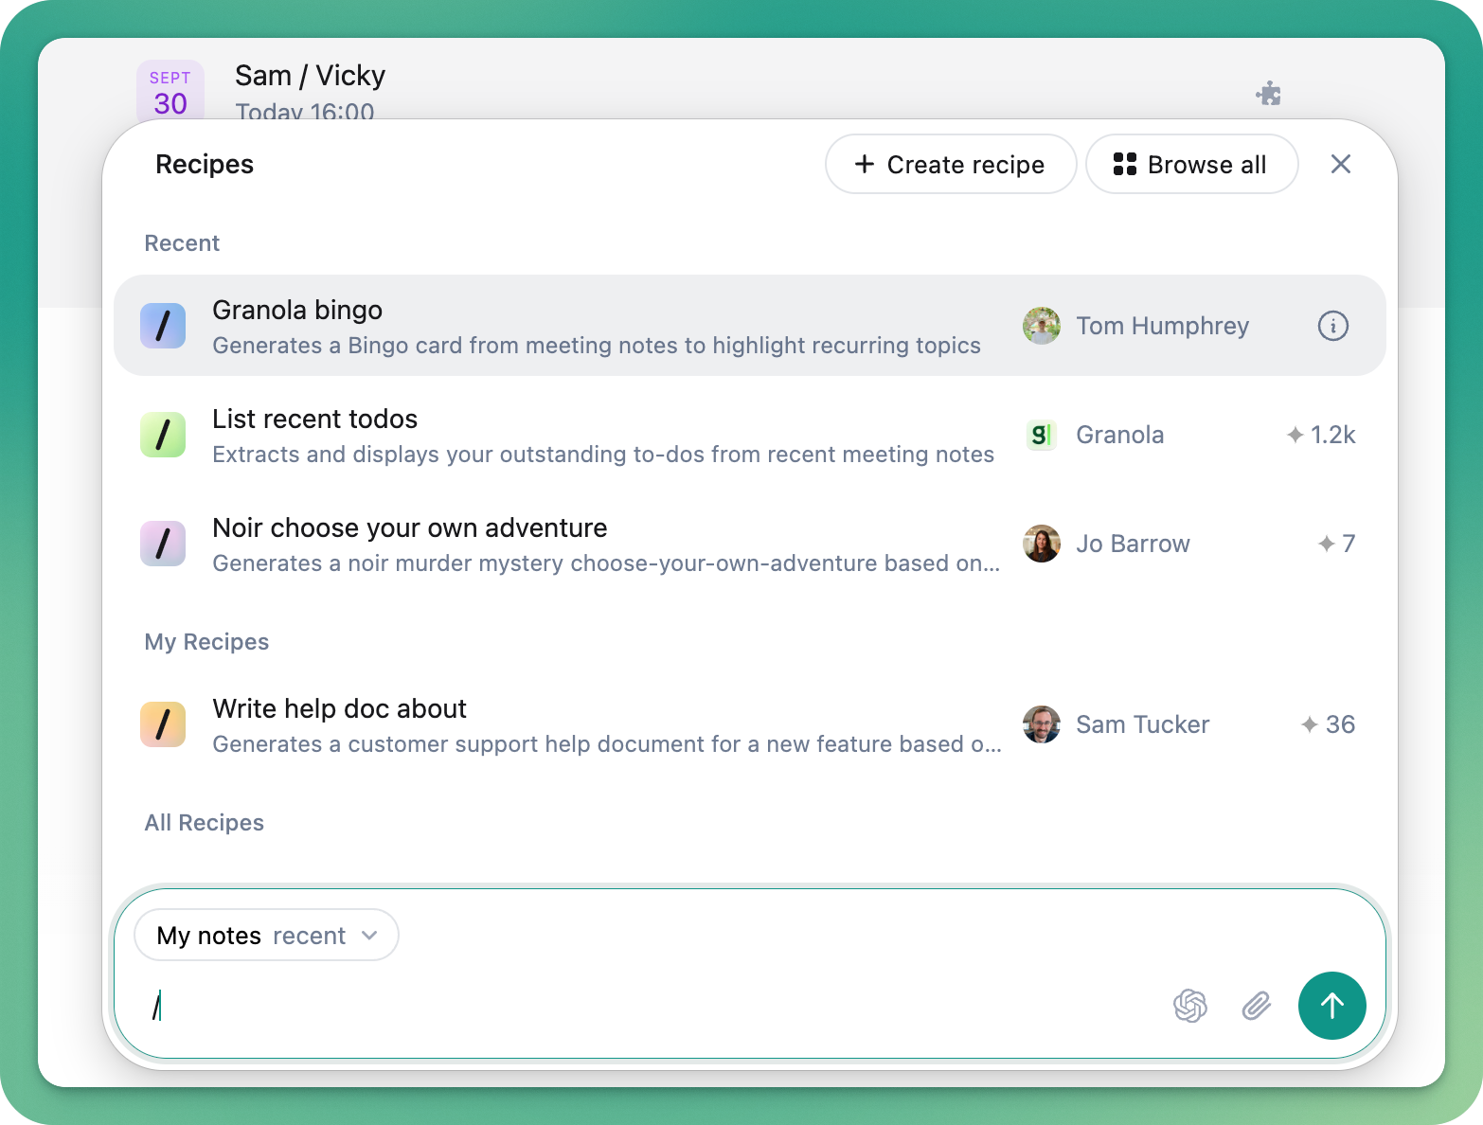Select the Granola bingo title
This screenshot has width=1483, height=1125.
tap(297, 310)
